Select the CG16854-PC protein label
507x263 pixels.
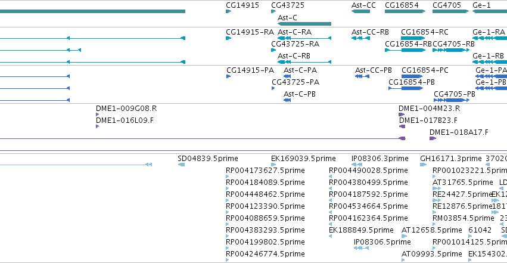[x=425, y=70]
